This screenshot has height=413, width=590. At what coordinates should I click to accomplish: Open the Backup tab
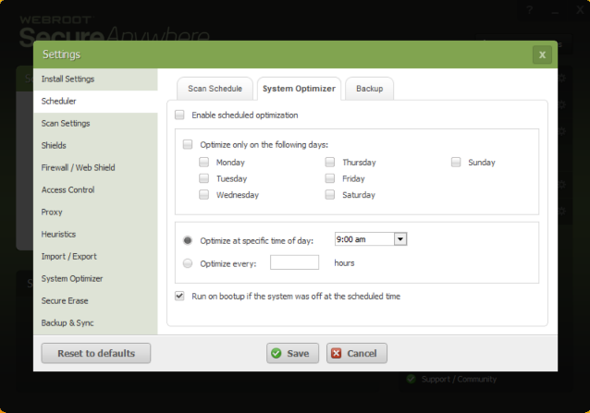click(370, 89)
